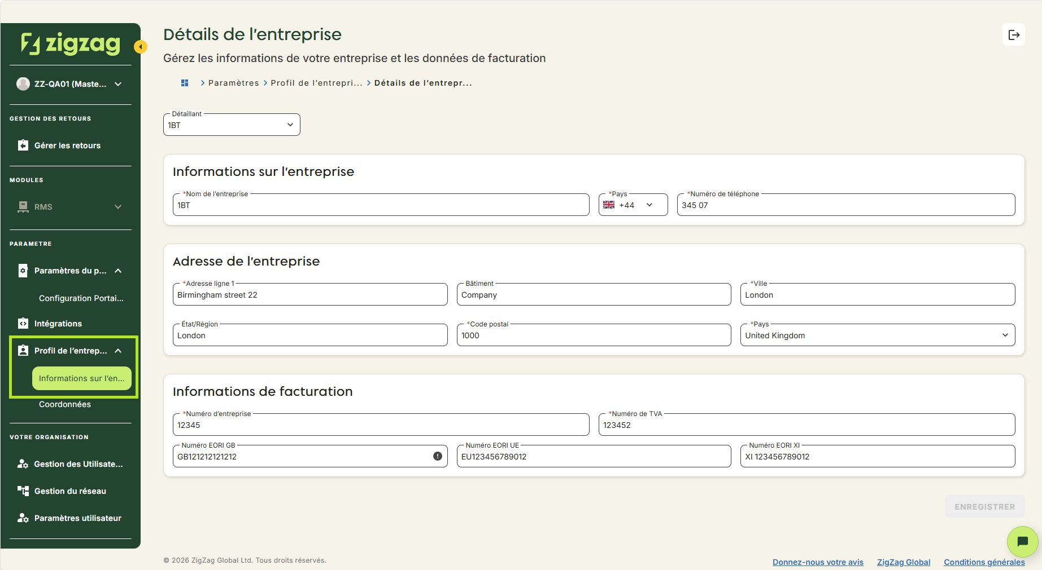Expand the RMS module chevron
This screenshot has width=1042, height=570.
[118, 207]
